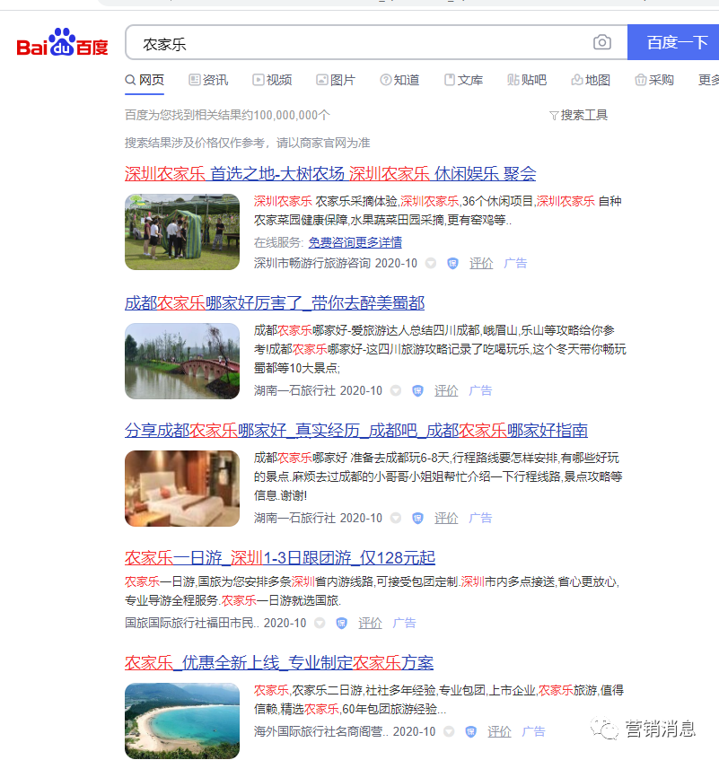Click the hotel bedroom thumbnail
The image size is (719, 760).
point(182,488)
